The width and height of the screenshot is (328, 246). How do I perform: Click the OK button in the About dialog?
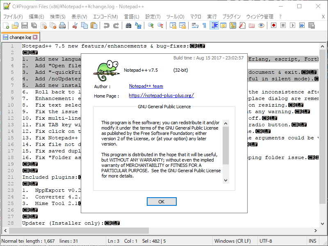coord(162,201)
